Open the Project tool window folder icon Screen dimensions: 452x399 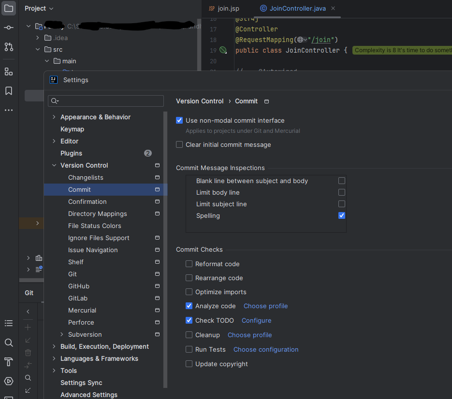[9, 8]
